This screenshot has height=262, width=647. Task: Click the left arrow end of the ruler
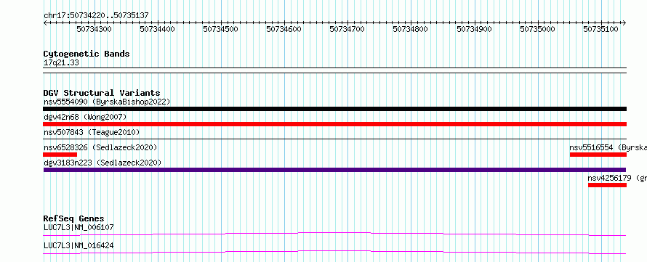45,23
